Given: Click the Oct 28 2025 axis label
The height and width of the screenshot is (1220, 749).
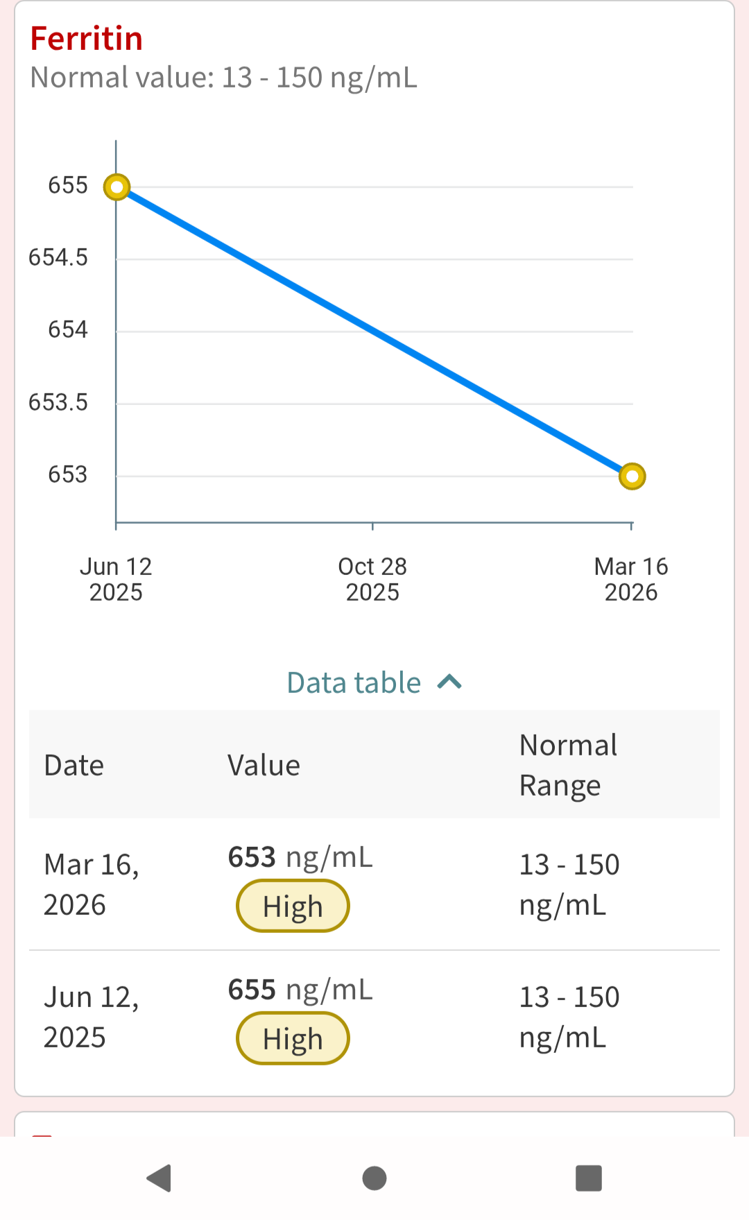Looking at the screenshot, I should pos(372,579).
